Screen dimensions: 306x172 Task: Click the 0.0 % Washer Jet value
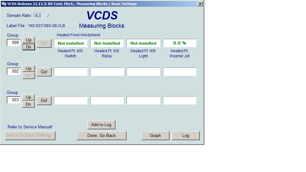click(x=179, y=43)
